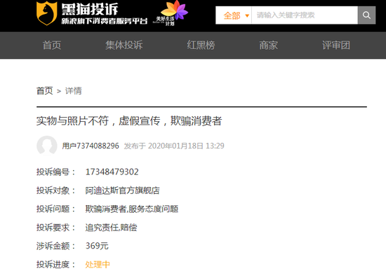
Task: Click the demand text 追究责任,赔偿
Action: [111, 228]
